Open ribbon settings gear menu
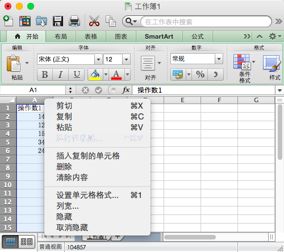 click(275, 36)
